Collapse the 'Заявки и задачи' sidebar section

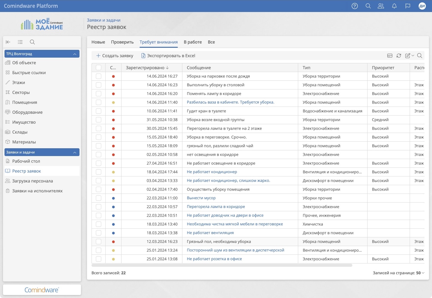(x=75, y=152)
